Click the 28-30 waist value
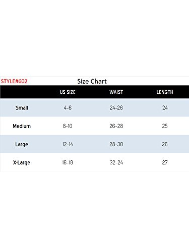 point(116,144)
